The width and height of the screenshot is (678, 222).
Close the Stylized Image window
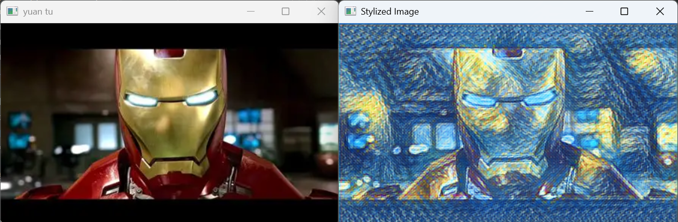pyautogui.click(x=660, y=12)
